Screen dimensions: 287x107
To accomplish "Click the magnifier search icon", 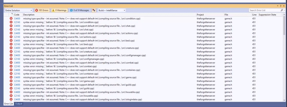I will pos(282,10).
